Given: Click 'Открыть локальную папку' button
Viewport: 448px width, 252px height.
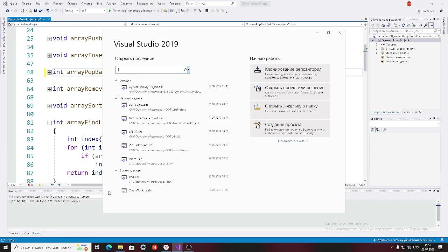Looking at the screenshot, I should [290, 110].
